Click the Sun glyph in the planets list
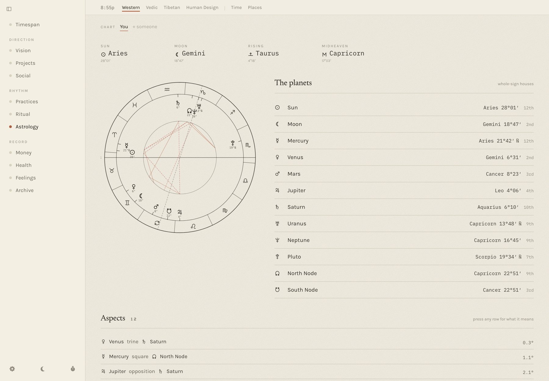The height and width of the screenshot is (381, 549). (277, 108)
